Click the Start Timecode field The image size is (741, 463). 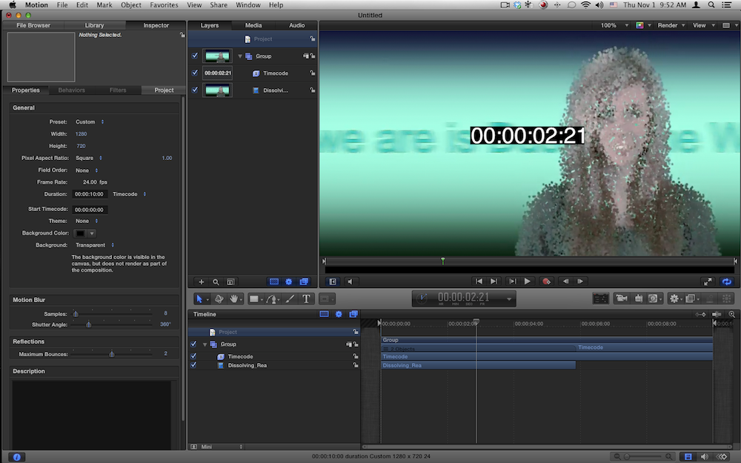pos(90,210)
